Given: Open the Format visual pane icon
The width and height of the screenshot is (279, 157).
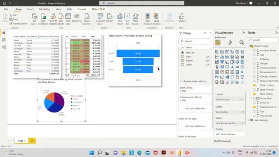Looking at the screenshot, I should pos(230,43).
